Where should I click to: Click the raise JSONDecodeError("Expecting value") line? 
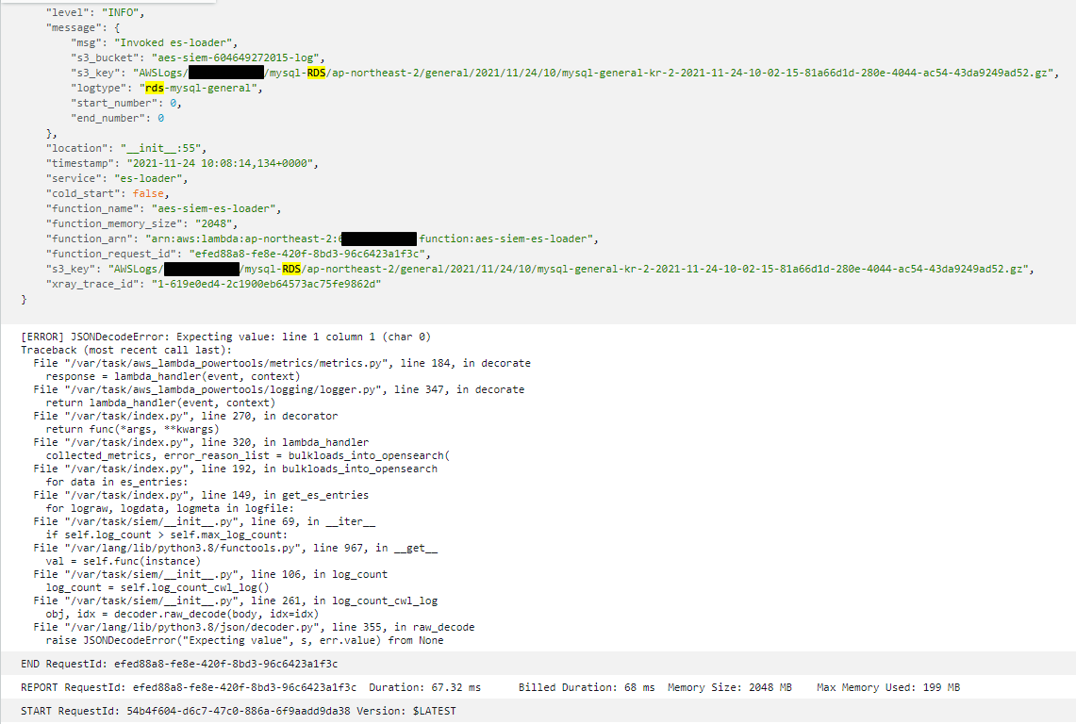245,640
